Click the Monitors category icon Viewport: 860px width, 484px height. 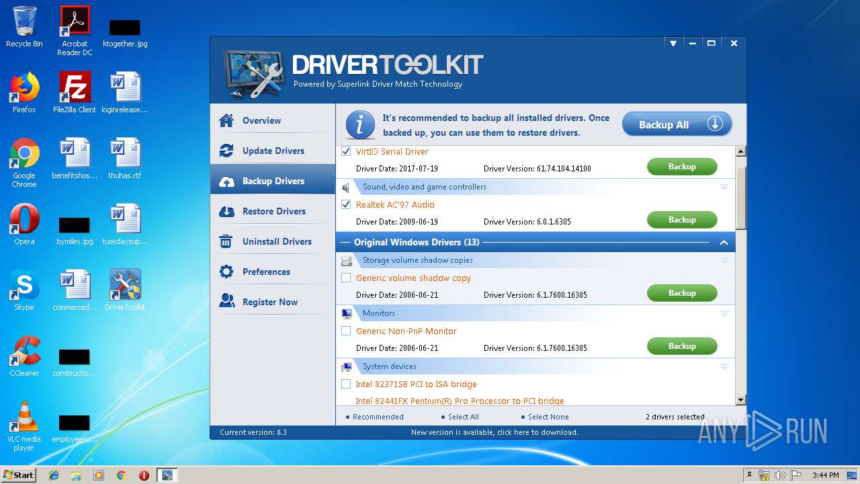click(x=347, y=313)
